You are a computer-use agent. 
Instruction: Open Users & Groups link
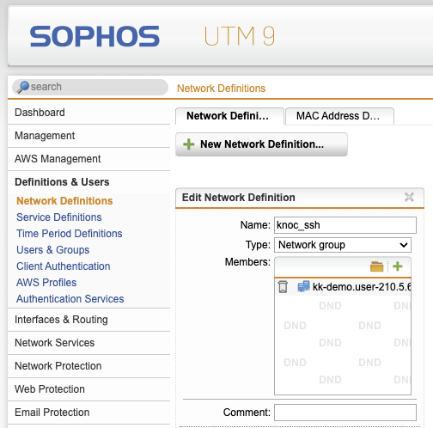pos(53,250)
